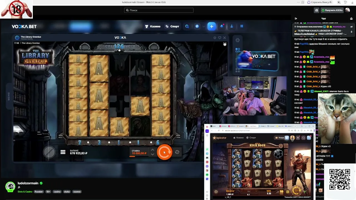Screen dimensions: 356x200
Task: Click the В игре button in epicstar
Action: click(280, 138)
